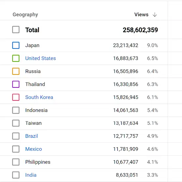The image size is (182, 182).
Task: Check the Philippines row checkbox
Action: (16, 162)
